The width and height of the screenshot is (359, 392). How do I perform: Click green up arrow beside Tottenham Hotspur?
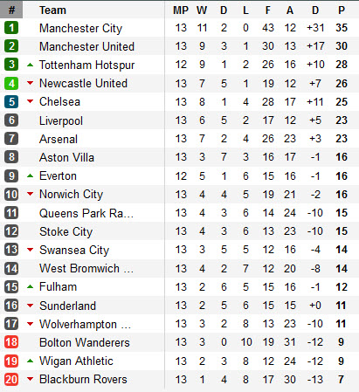pos(30,65)
